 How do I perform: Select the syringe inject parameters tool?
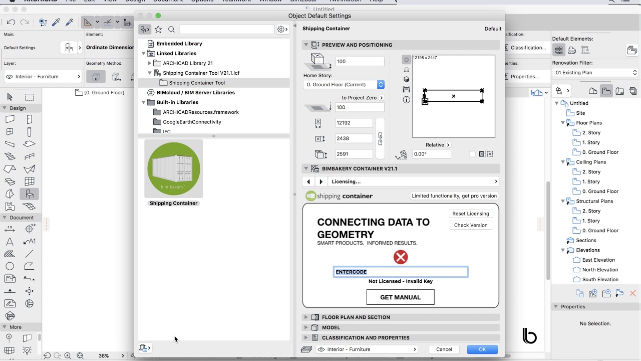pyautogui.click(x=70, y=22)
